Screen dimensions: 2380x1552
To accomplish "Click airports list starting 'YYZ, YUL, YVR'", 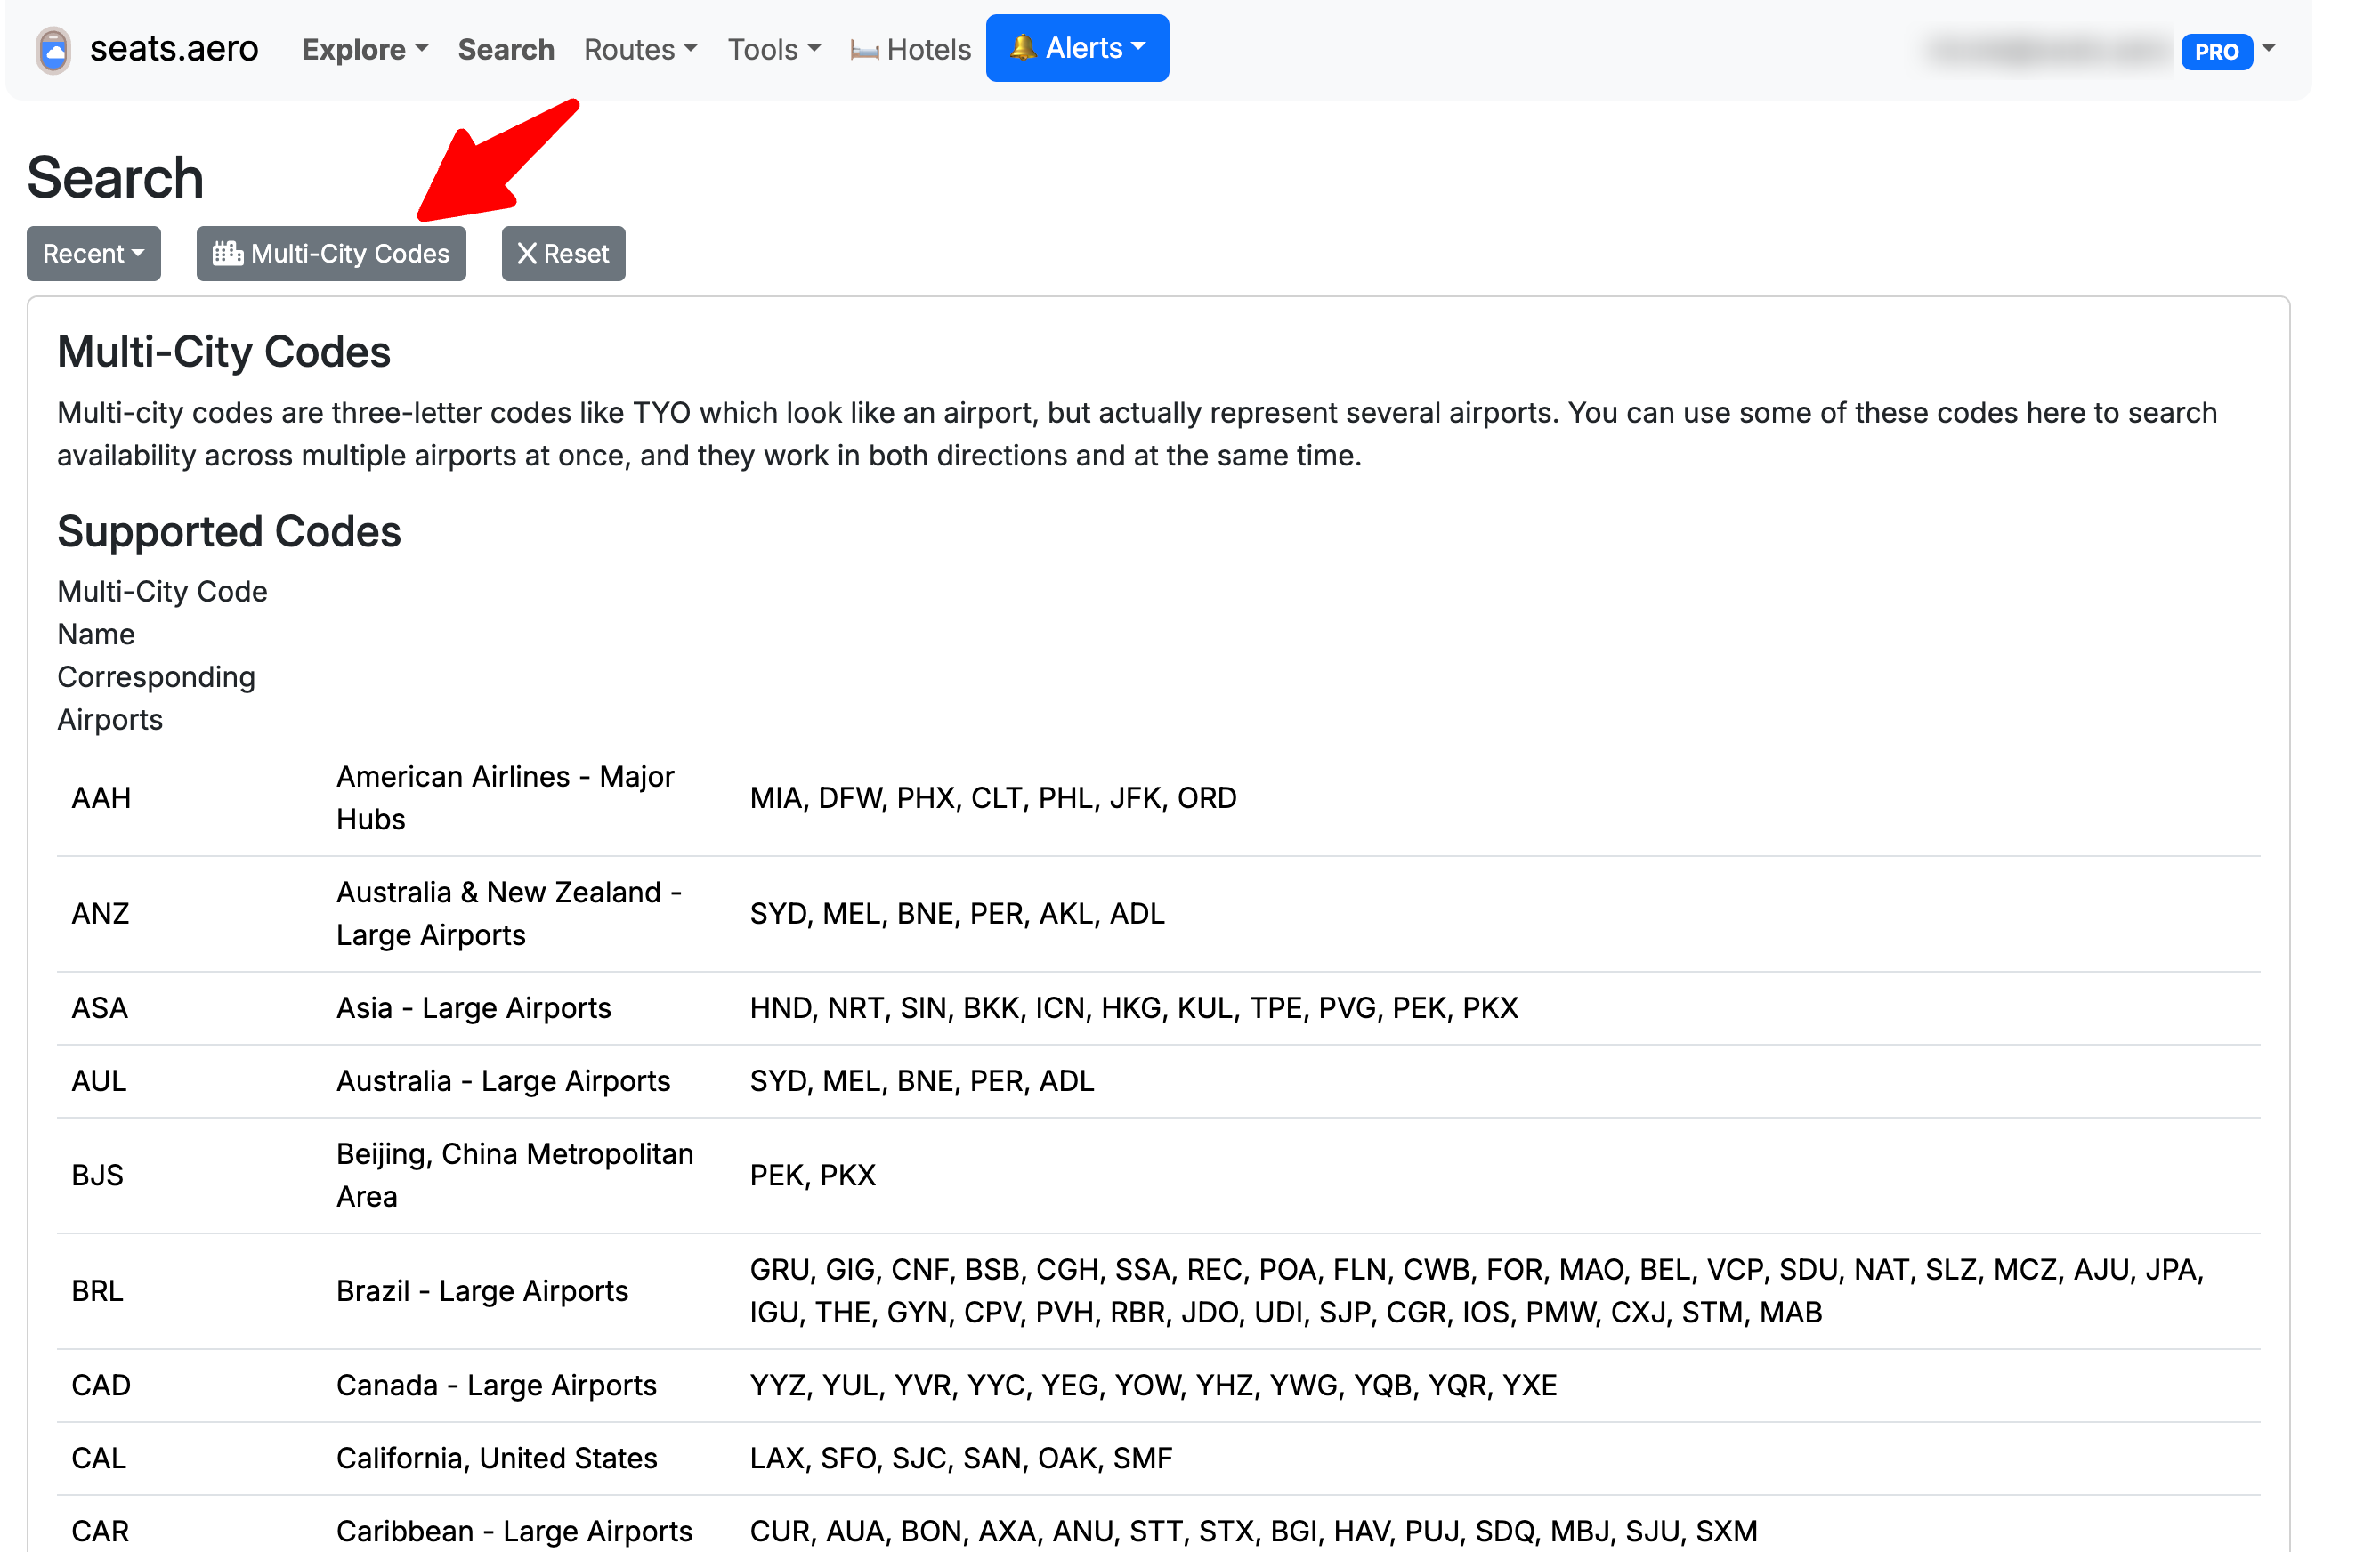I will [1153, 1385].
